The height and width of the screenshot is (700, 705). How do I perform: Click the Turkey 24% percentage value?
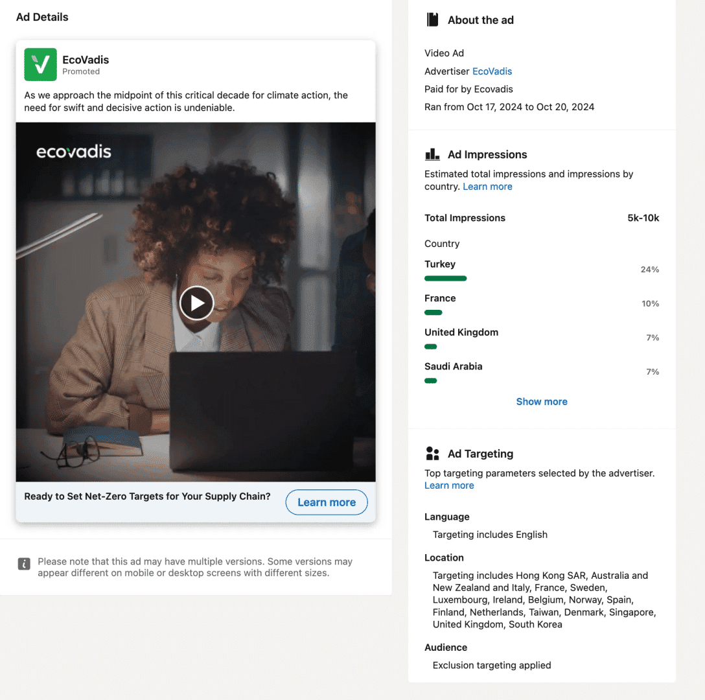[x=650, y=270]
